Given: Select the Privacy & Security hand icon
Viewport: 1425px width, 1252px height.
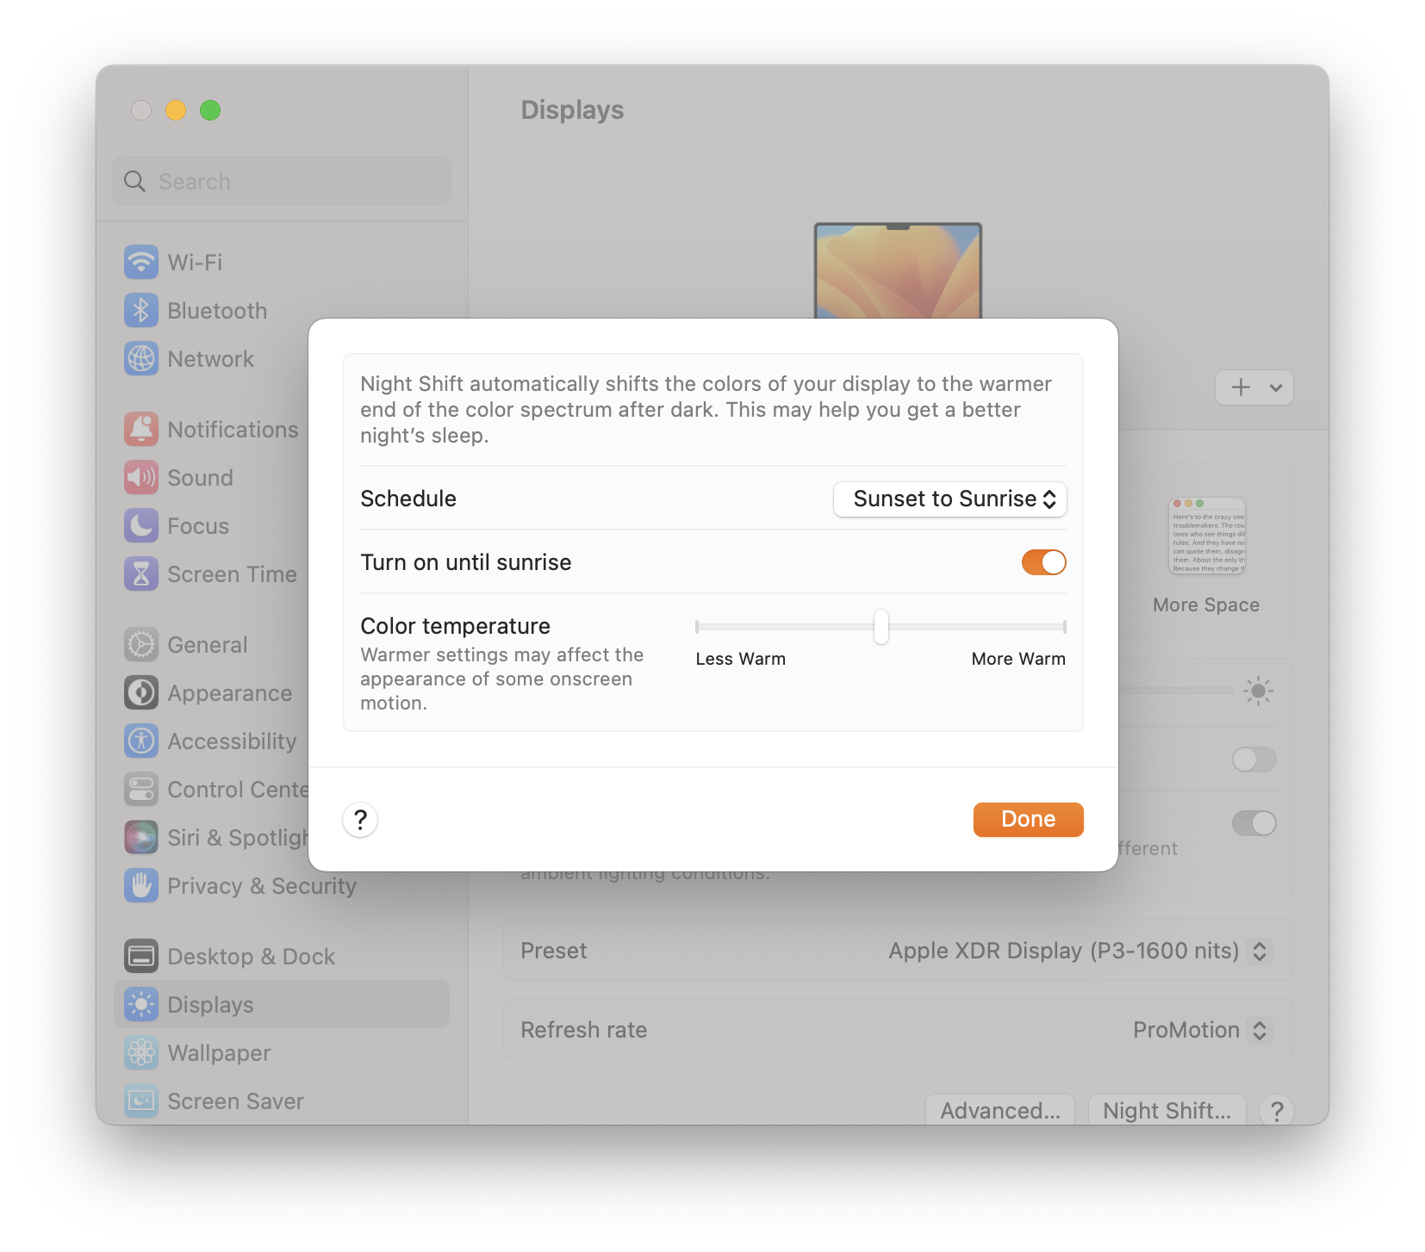Looking at the screenshot, I should [141, 886].
